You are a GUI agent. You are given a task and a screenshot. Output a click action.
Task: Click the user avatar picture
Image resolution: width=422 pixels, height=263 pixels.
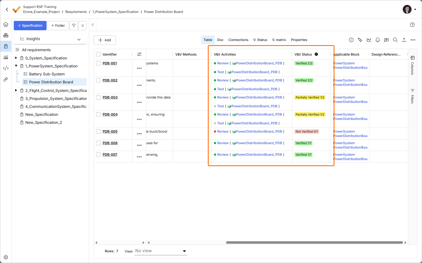point(407,9)
